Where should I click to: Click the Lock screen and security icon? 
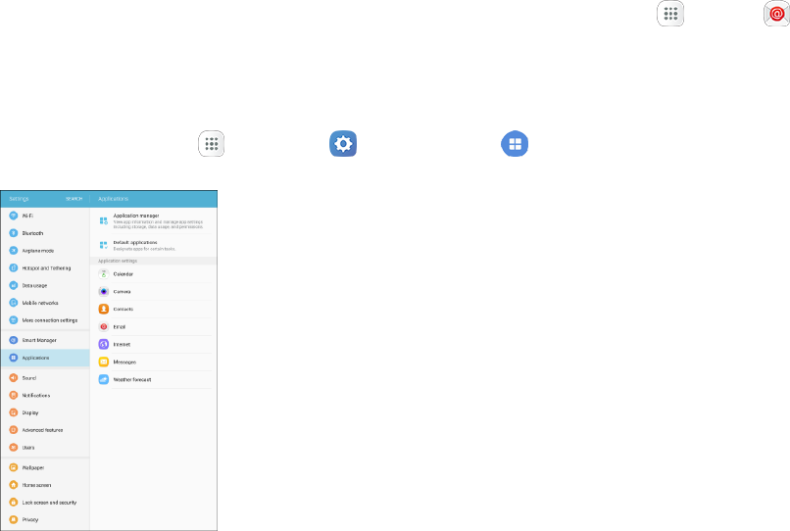click(x=14, y=503)
